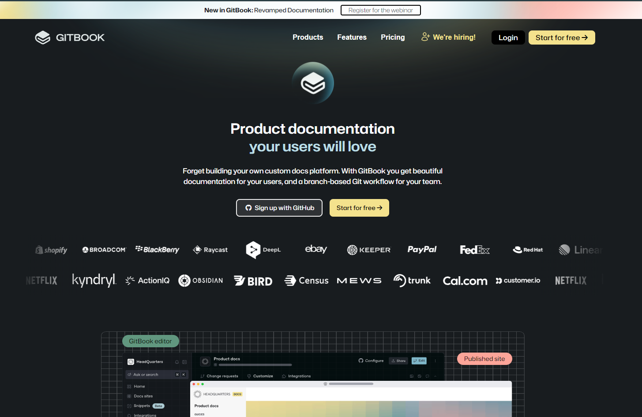Click the Login button
The height and width of the screenshot is (417, 642).
coord(508,38)
